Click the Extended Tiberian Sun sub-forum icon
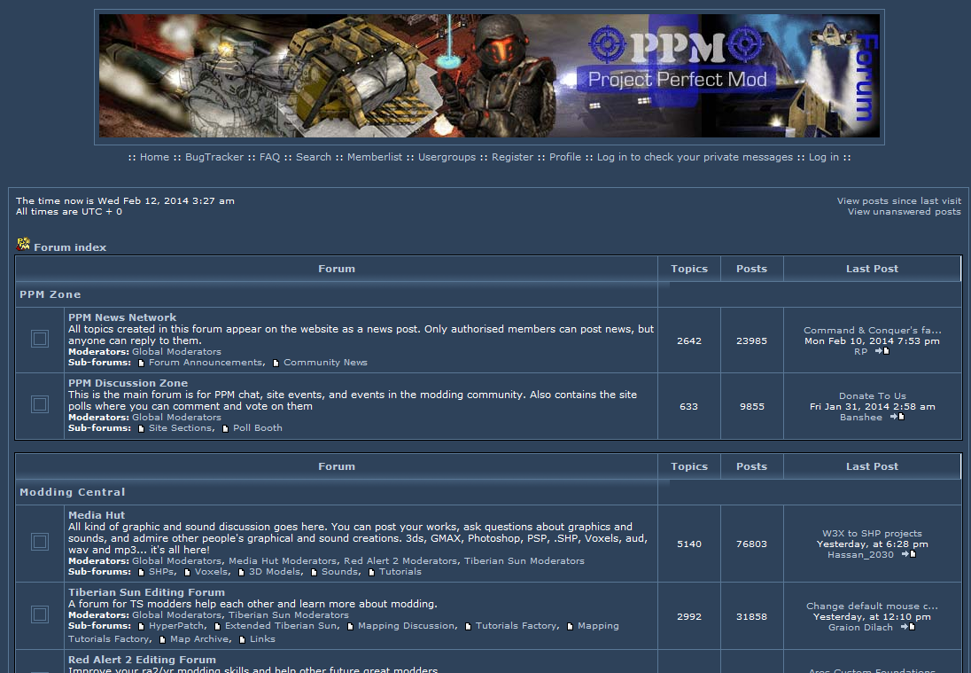The height and width of the screenshot is (673, 971). click(x=217, y=627)
